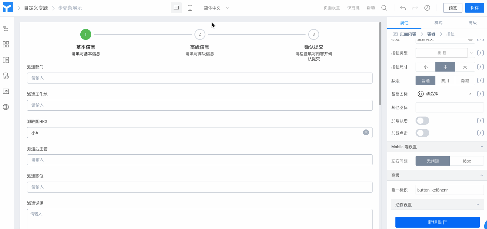Click step 1 green circle 基本信息
The width and height of the screenshot is (487, 229).
coord(86,34)
